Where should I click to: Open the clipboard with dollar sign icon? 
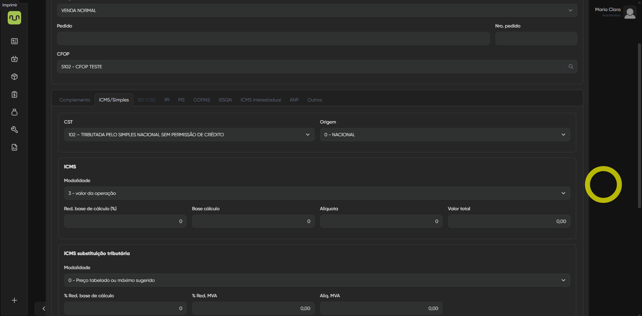[x=14, y=94]
